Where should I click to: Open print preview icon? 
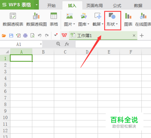point(32,36)
